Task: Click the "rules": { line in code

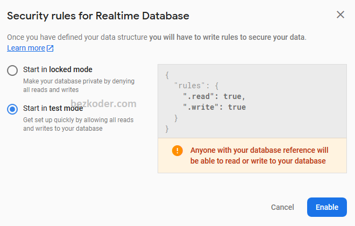Action: click(197, 86)
